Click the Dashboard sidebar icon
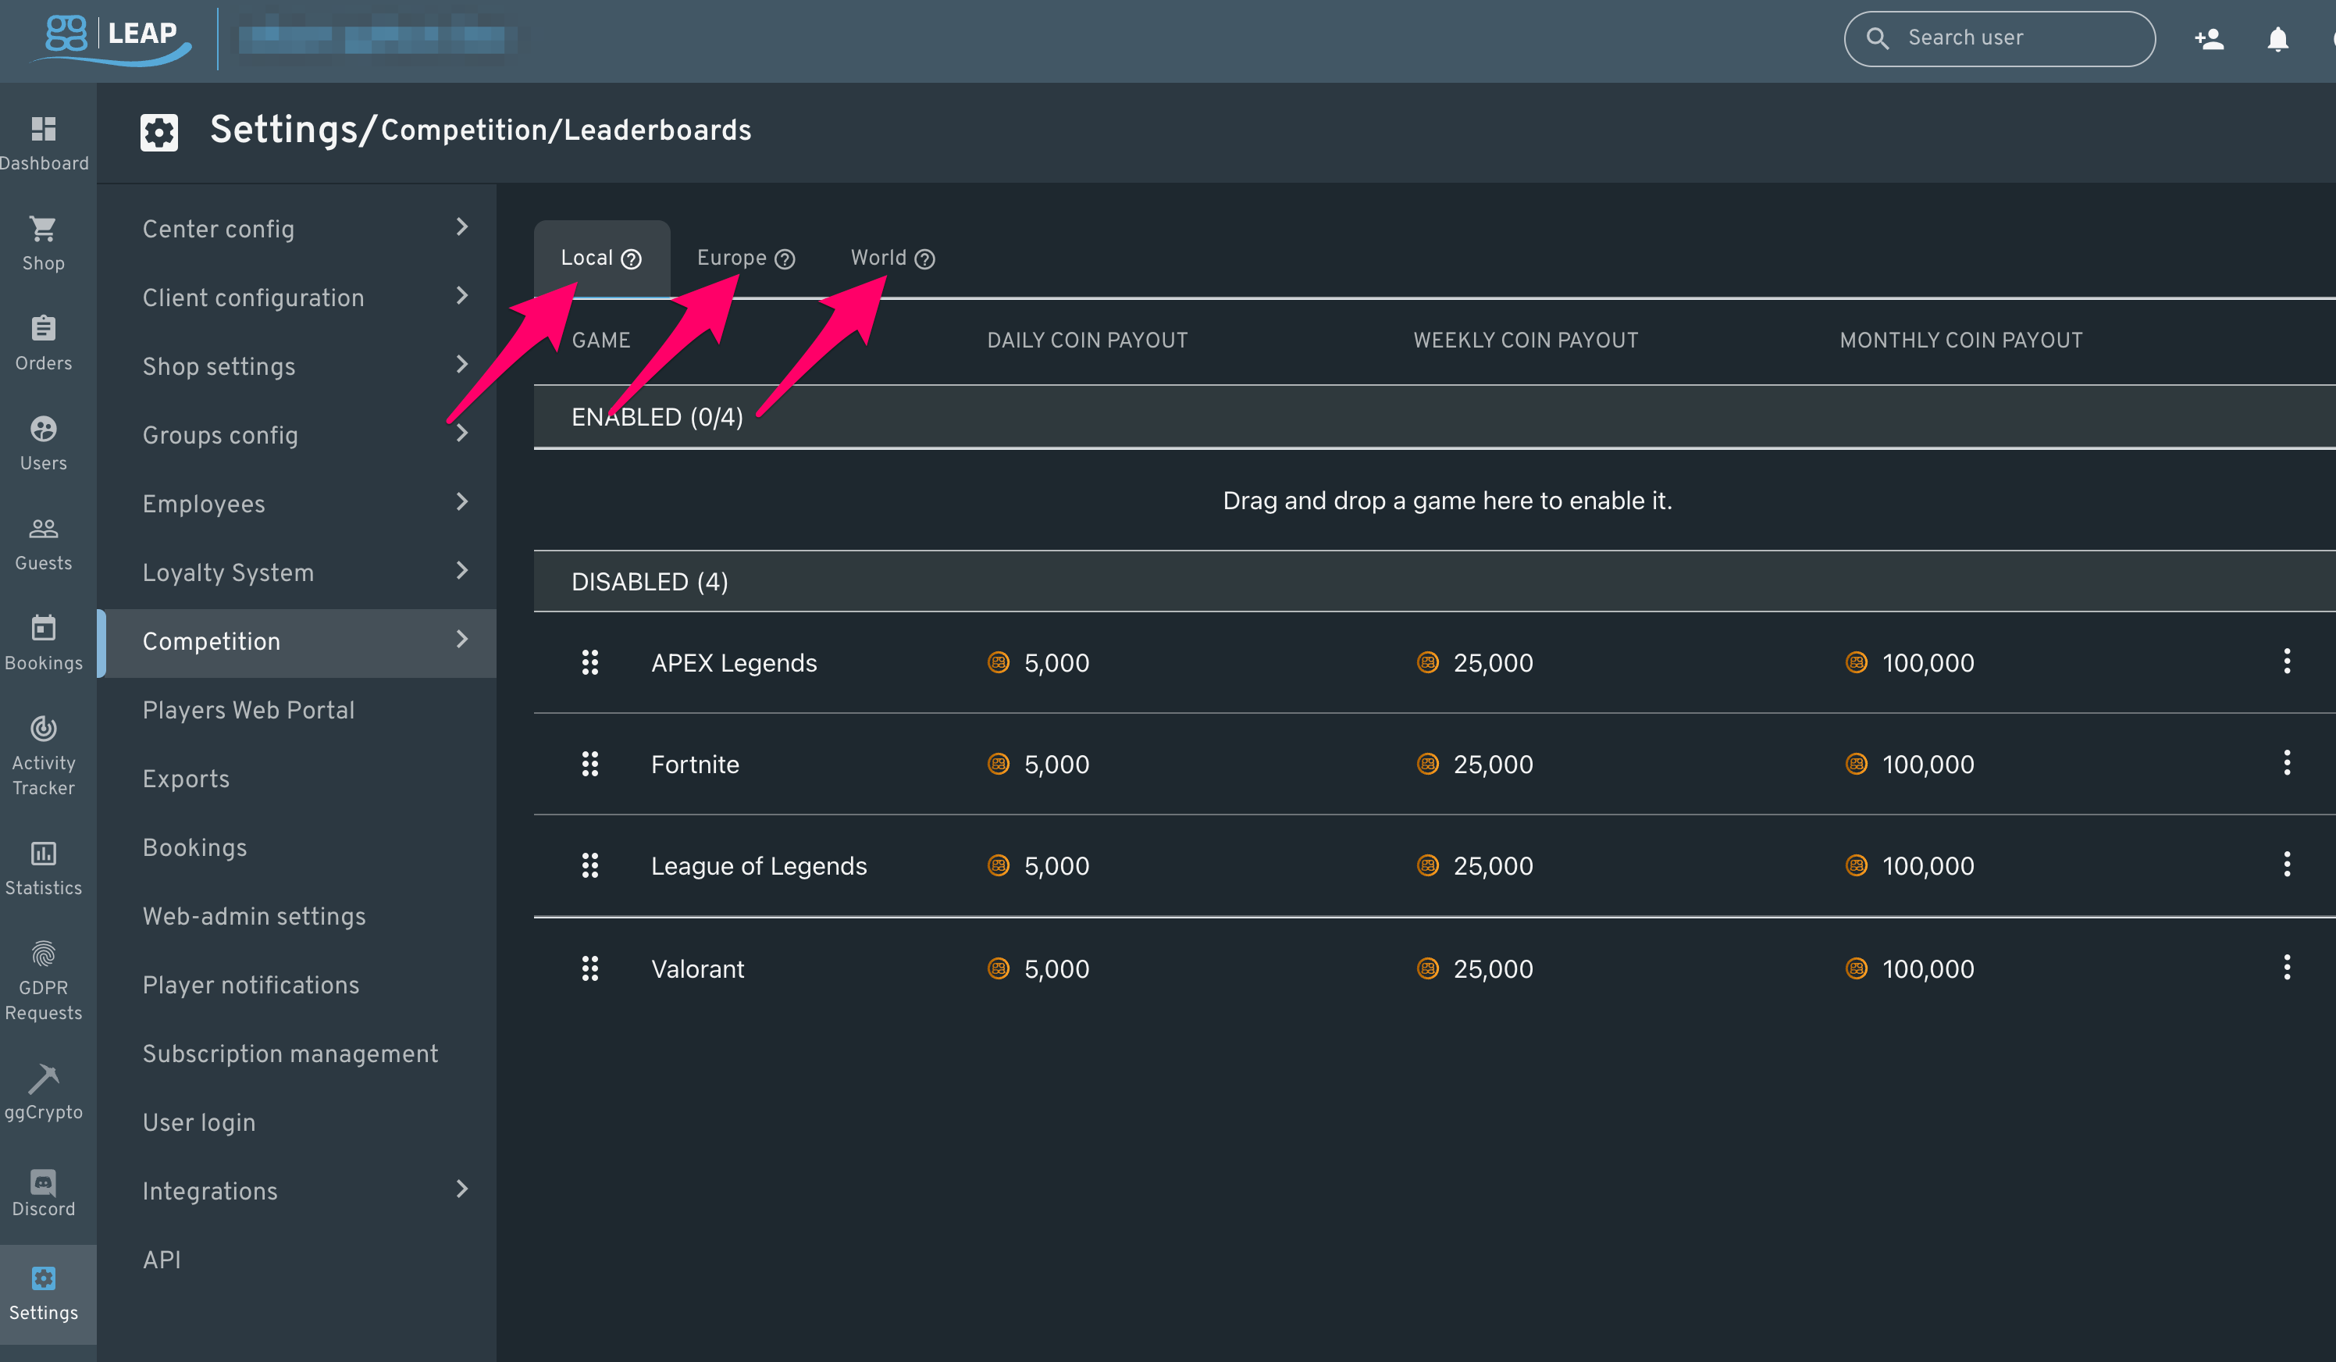This screenshot has height=1362, width=2336. click(x=42, y=130)
